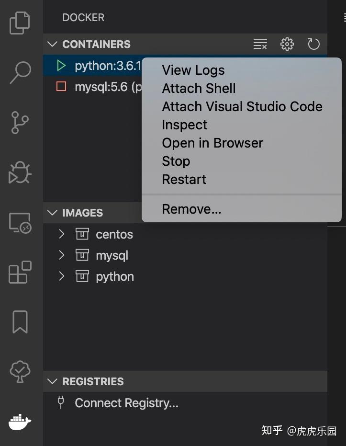The height and width of the screenshot is (446, 346).
Task: Click the plug icon beside Connect Registry
Action: tap(60, 402)
